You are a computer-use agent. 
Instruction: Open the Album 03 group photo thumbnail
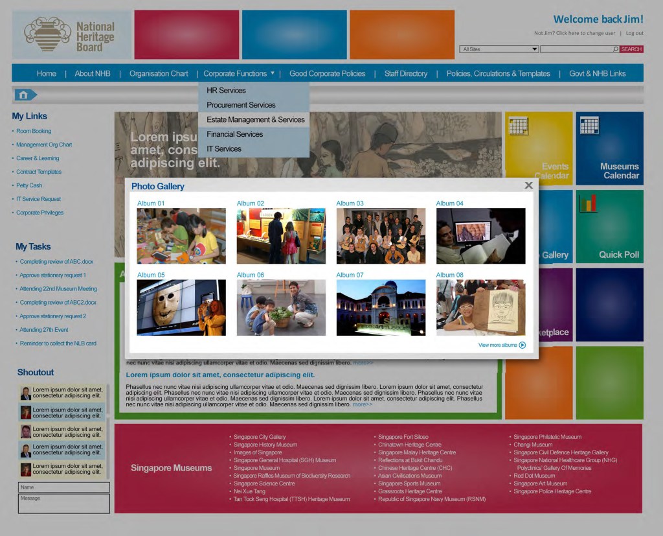[381, 236]
